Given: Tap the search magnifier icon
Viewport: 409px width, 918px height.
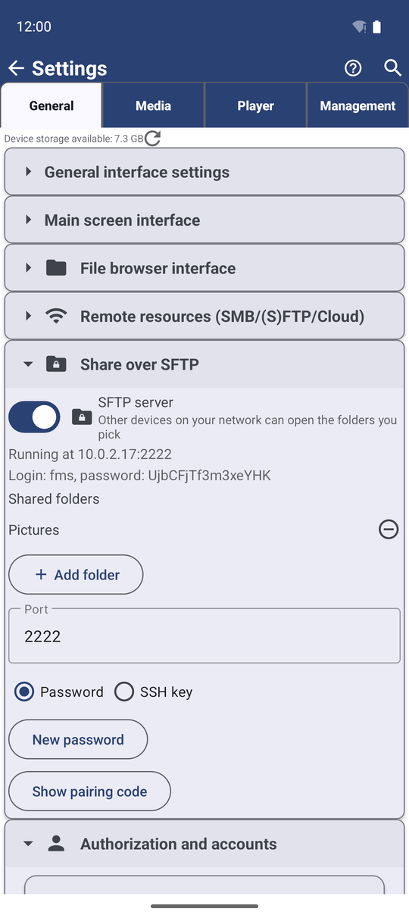Looking at the screenshot, I should (392, 68).
